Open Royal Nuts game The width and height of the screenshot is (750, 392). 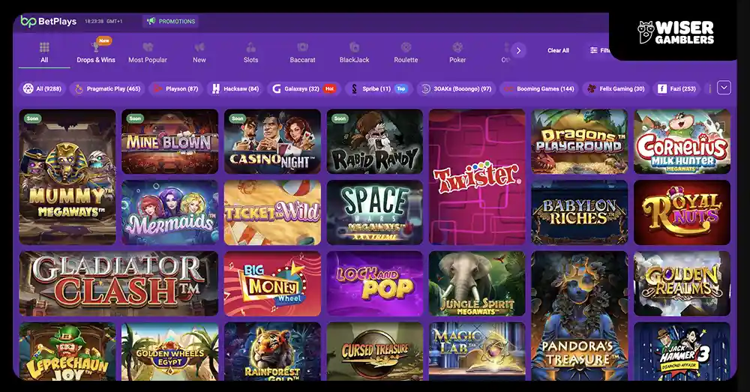pyautogui.click(x=682, y=213)
